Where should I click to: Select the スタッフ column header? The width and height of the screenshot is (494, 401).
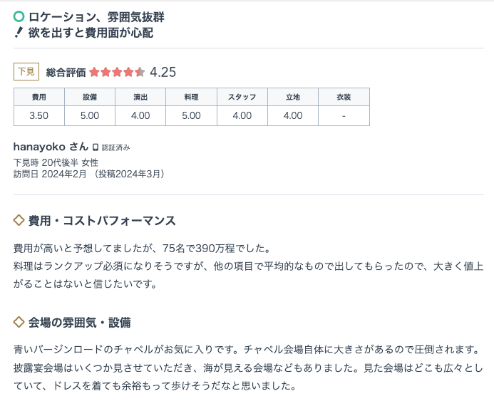[x=242, y=97]
